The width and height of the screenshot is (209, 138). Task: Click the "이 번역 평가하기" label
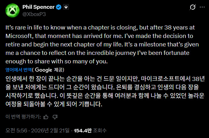[22, 117]
